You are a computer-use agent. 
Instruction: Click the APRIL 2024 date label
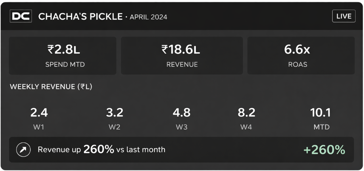pyautogui.click(x=148, y=17)
